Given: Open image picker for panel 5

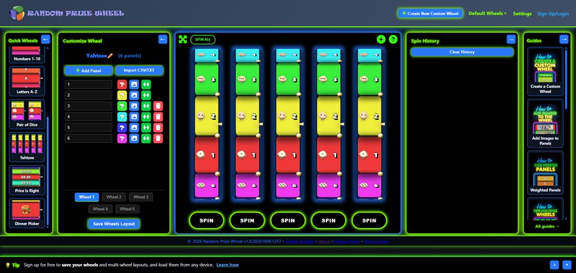Looking at the screenshot, I should pyautogui.click(x=134, y=128).
